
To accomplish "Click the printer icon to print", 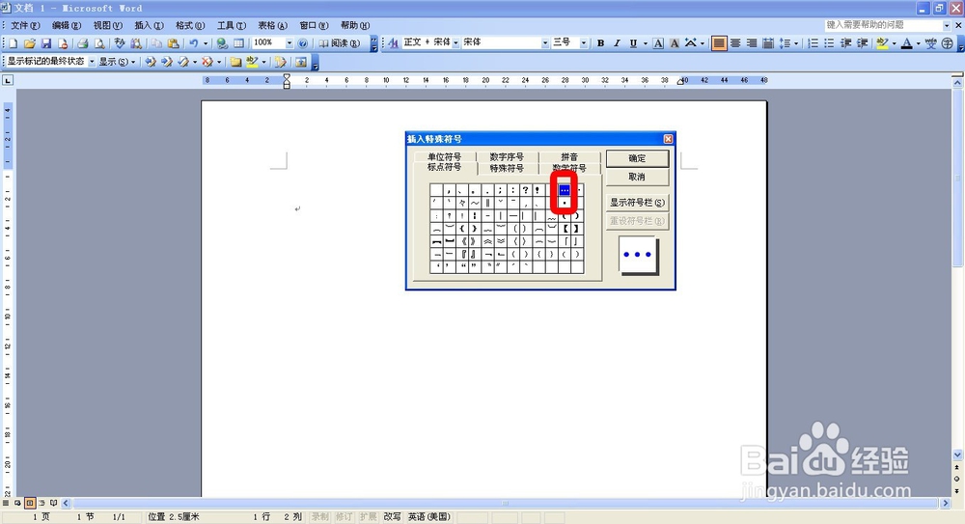I will [82, 43].
